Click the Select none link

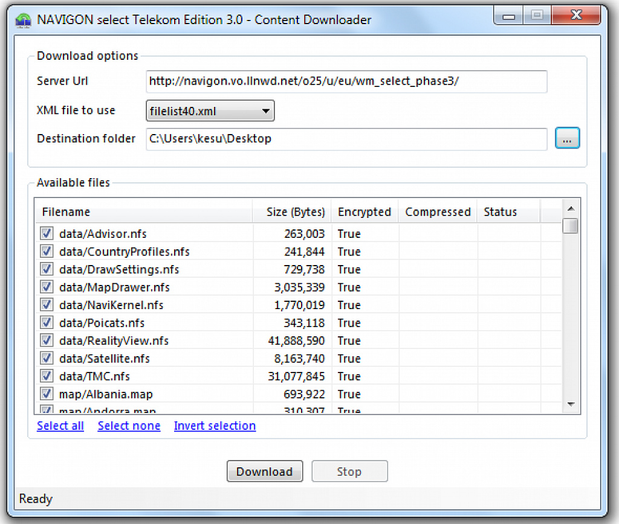(x=129, y=426)
